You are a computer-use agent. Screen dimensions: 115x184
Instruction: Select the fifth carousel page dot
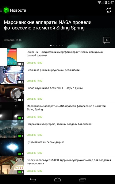click(x=62, y=45)
